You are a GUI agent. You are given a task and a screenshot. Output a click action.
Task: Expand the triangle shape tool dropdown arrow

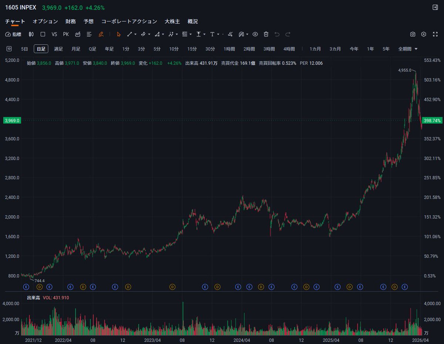[163, 34]
